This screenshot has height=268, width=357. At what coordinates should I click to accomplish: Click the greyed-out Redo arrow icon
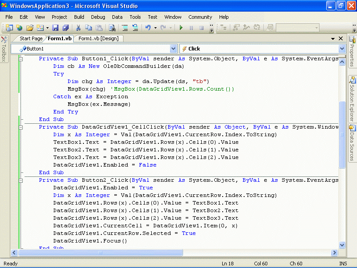(163, 28)
